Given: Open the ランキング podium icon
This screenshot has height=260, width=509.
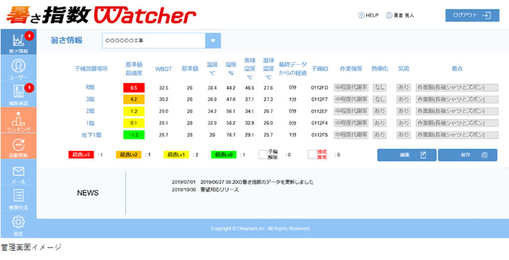Looking at the screenshot, I should click(18, 120).
